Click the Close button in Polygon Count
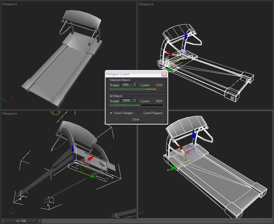Screen dimensions: 274x224 136,120
